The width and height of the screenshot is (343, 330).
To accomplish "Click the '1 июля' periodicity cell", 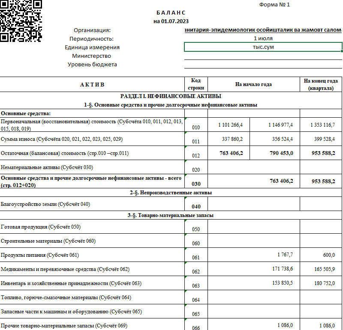I will tap(263, 39).
